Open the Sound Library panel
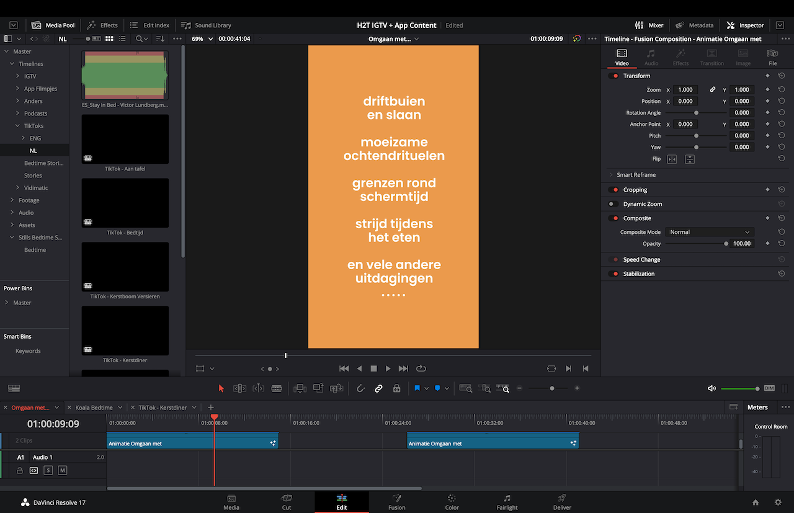Viewport: 794px width, 513px height. [x=206, y=25]
